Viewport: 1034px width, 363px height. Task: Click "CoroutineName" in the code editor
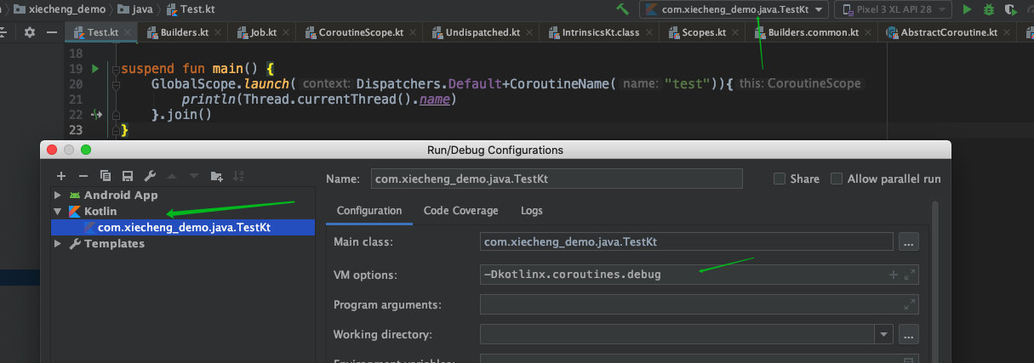pyautogui.click(x=559, y=84)
